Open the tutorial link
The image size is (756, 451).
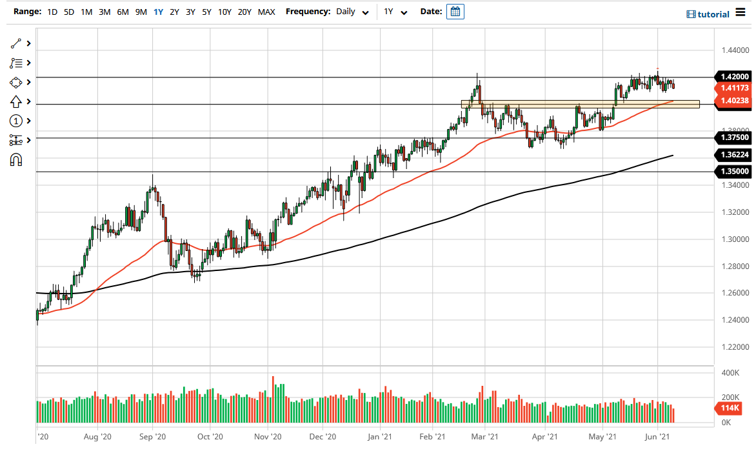(708, 14)
